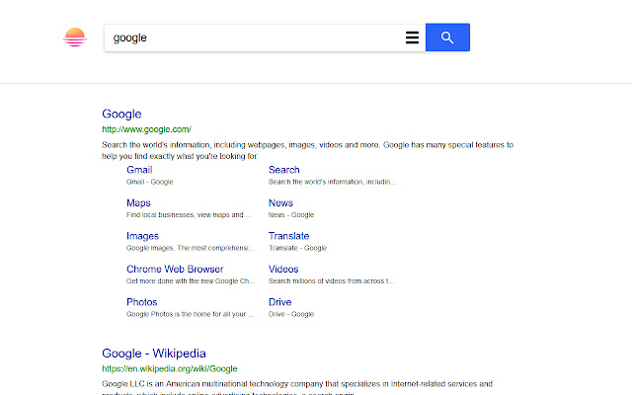Visit the en.wikipedia.org/wiki/Google URL
This screenshot has width=632, height=395.
coord(169,368)
